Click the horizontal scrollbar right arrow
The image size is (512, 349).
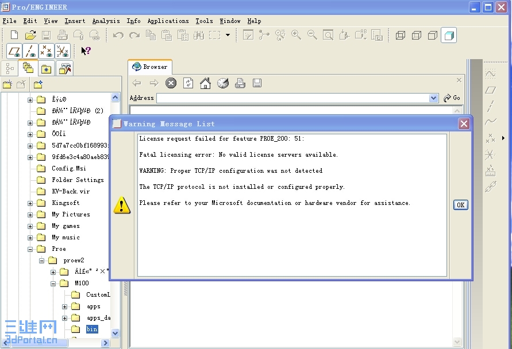coord(105,343)
